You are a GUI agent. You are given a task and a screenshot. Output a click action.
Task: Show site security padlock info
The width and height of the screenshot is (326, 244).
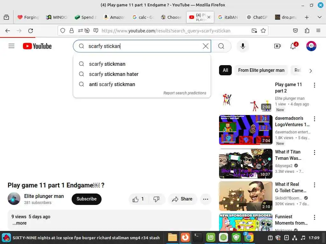point(72,31)
